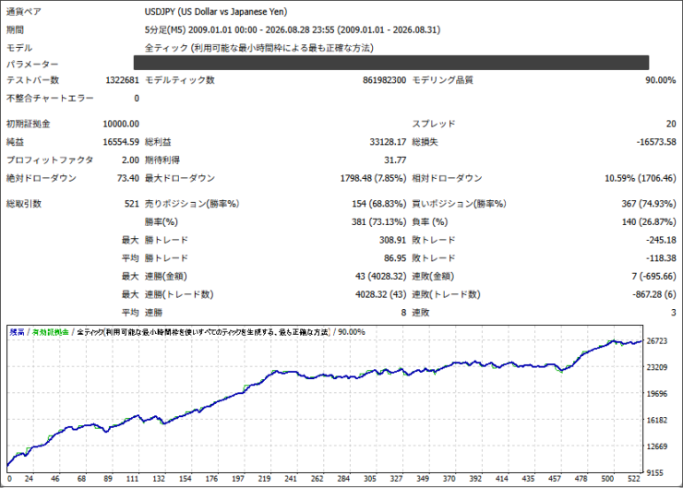Select the model ticks value "861982300"
This screenshot has width=683, height=488.
[384, 80]
